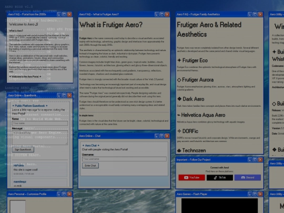Close the Aero Games Flash Player window
The image size is (284, 213).
point(260,194)
